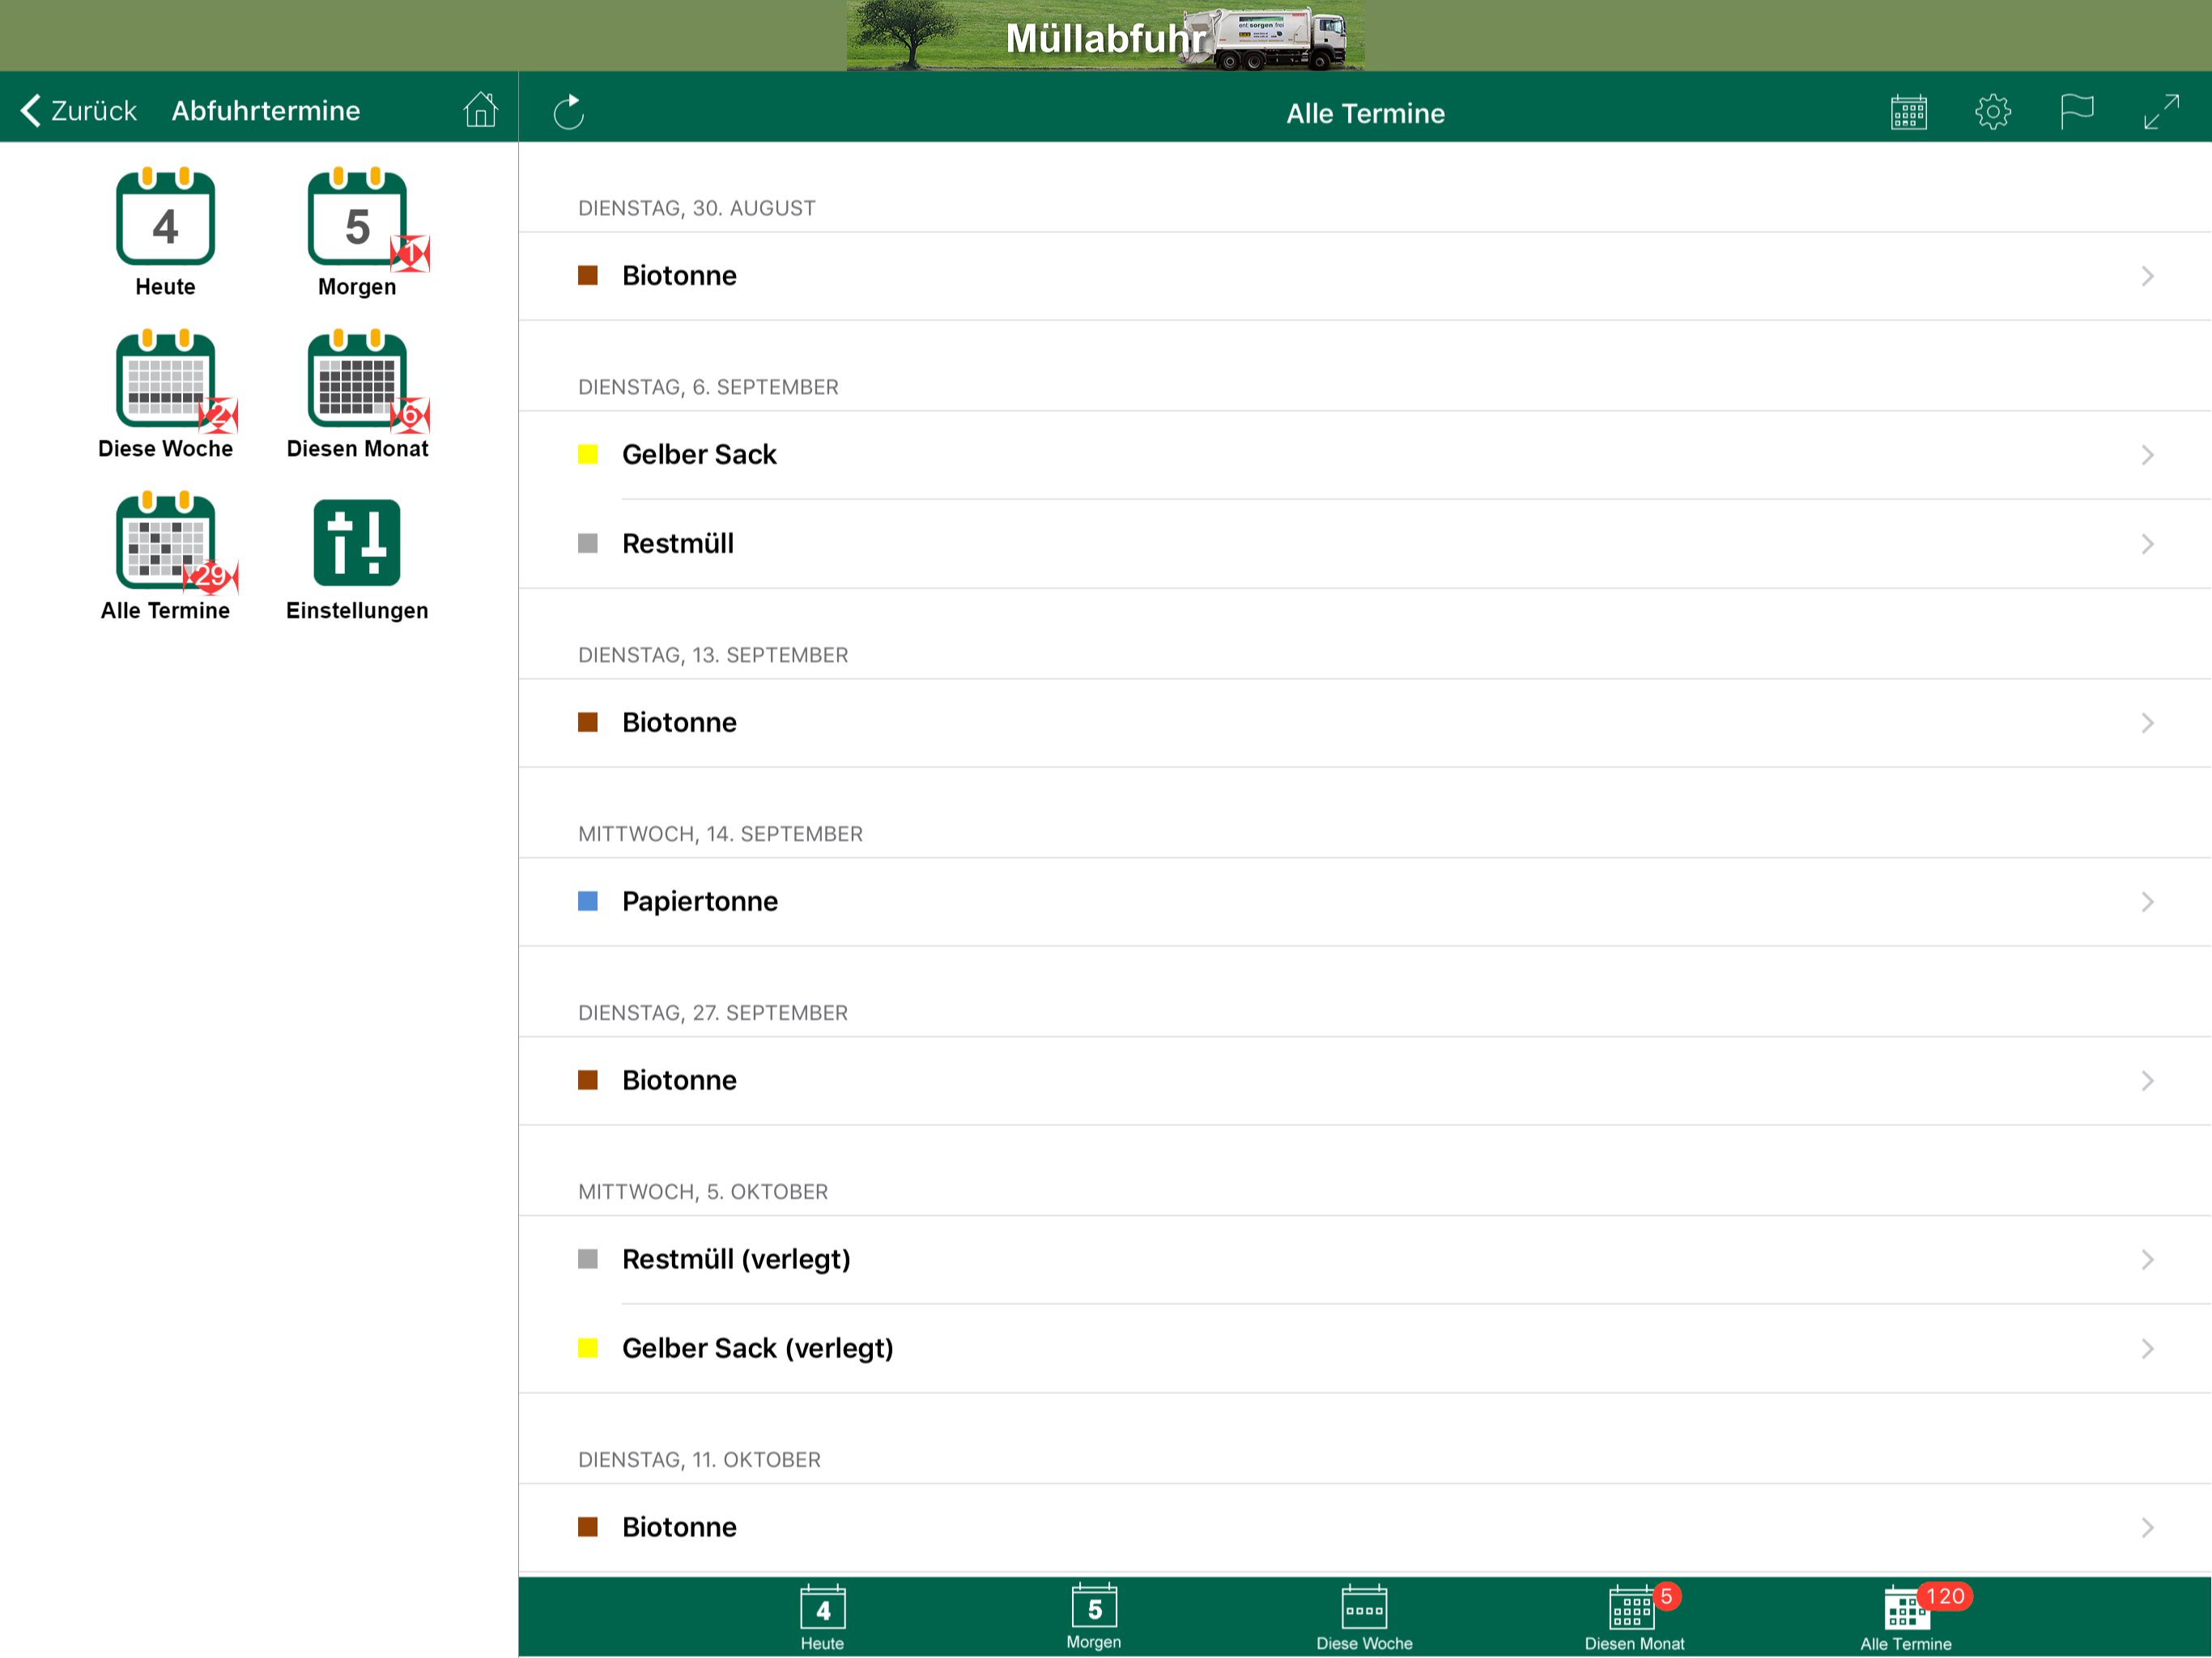Expand Restmüll (verlegt) entry details

pos(1365,1260)
